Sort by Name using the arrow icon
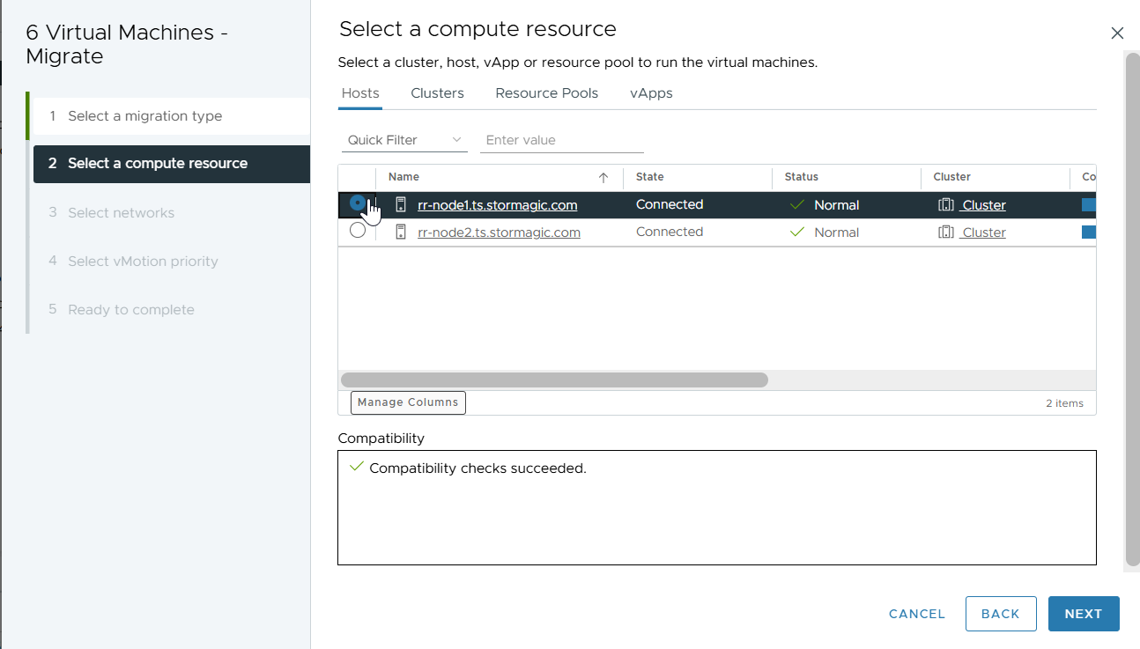Screen dimensions: 1140x649 (x=603, y=178)
